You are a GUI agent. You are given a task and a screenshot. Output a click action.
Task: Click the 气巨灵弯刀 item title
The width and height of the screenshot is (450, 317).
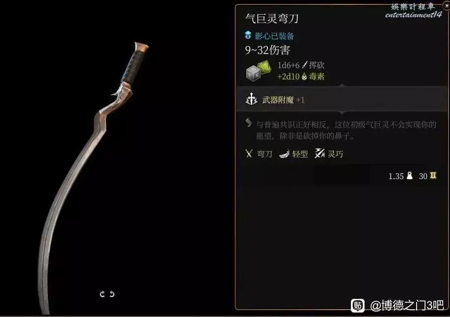[272, 19]
